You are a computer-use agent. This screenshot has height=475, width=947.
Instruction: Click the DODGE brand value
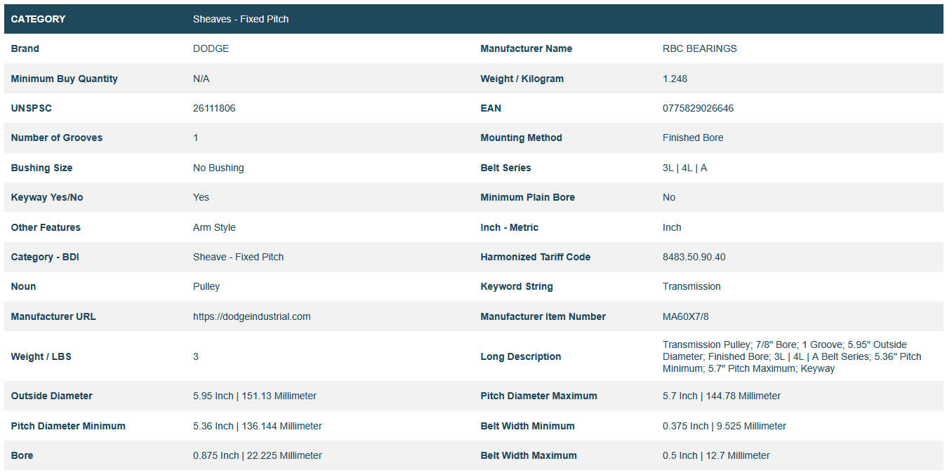click(211, 48)
